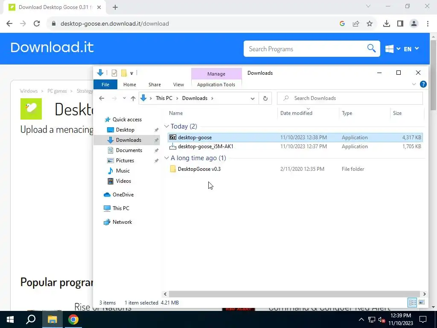Select the desktop-goose application file
Image resolution: width=437 pixels, height=328 pixels.
click(x=295, y=138)
